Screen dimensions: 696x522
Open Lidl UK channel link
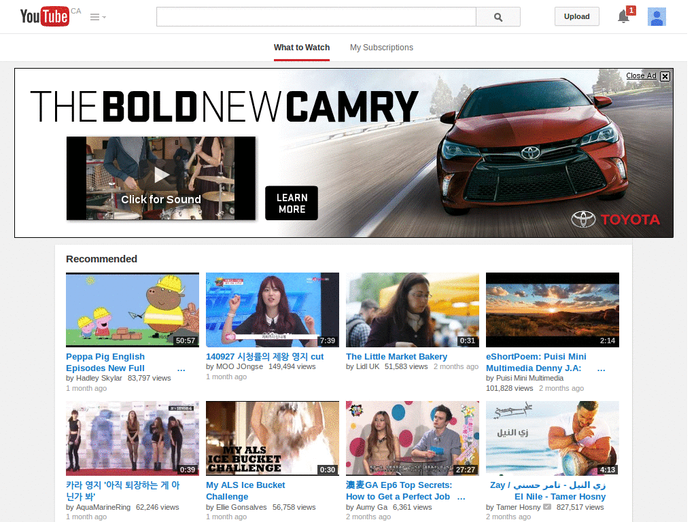point(368,366)
